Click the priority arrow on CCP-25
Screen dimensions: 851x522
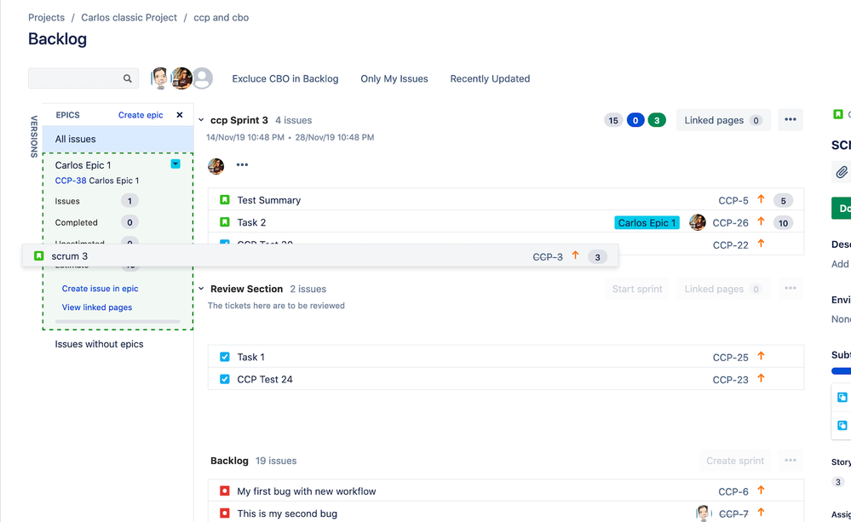click(761, 356)
